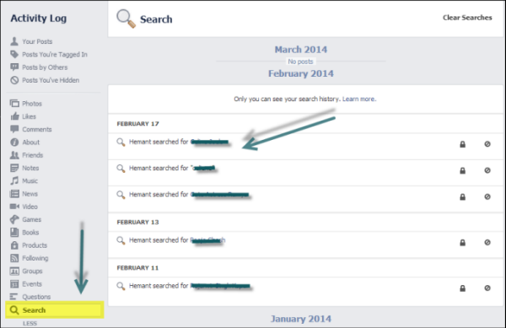Select the Music note filter
506x328 pixels.
[14, 181]
